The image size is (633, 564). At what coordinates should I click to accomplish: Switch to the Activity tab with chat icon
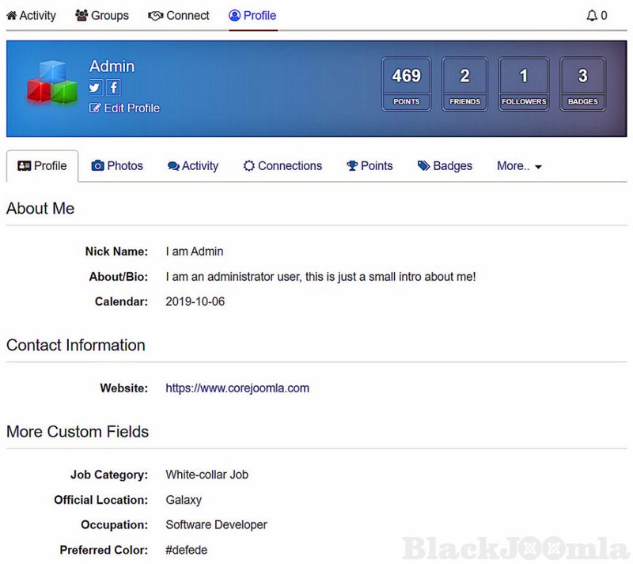pyautogui.click(x=193, y=166)
